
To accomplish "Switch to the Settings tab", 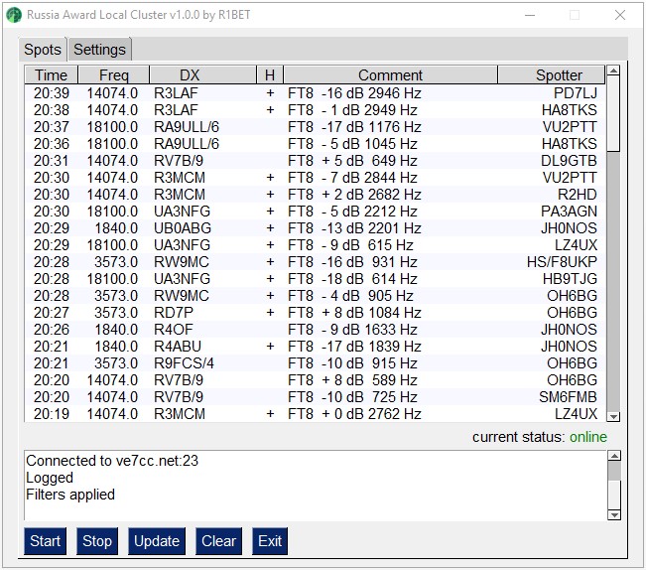I will point(99,50).
